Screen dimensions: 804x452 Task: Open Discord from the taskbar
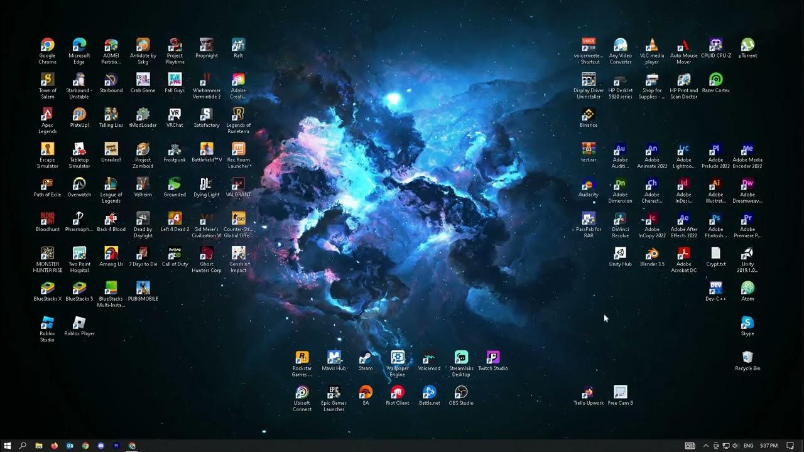100,446
